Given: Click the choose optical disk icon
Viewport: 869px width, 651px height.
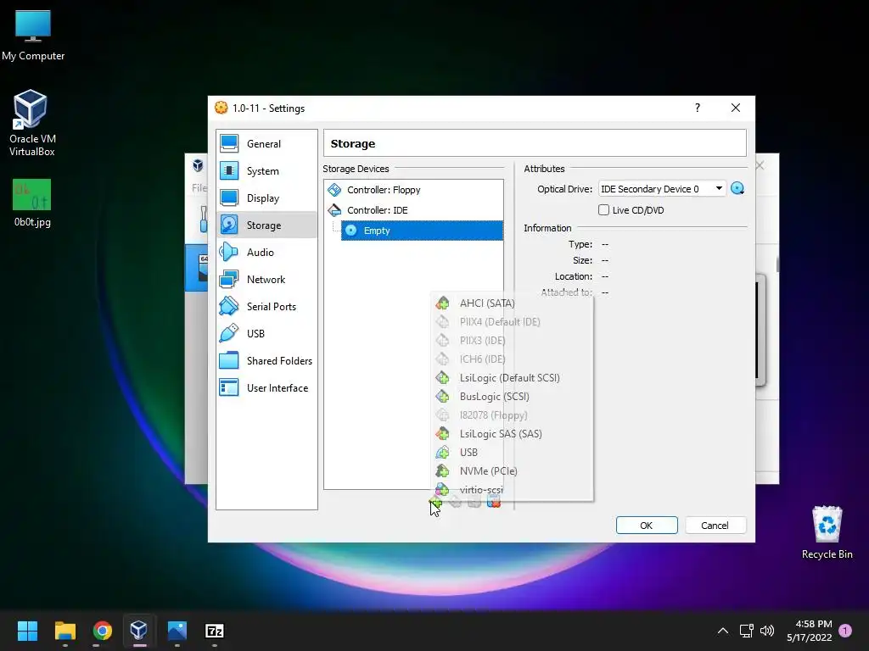Looking at the screenshot, I should click(737, 189).
